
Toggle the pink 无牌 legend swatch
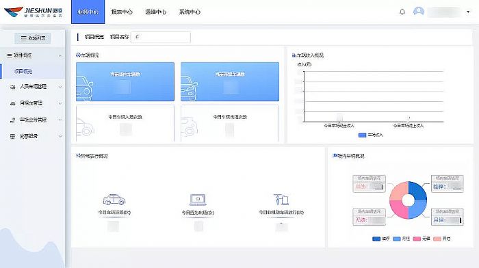pos(417,239)
